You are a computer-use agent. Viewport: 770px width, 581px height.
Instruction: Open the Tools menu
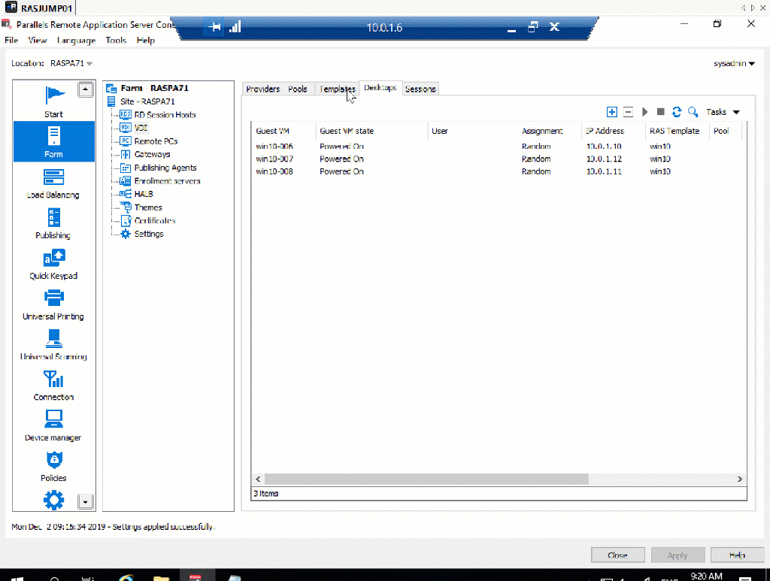tap(116, 41)
